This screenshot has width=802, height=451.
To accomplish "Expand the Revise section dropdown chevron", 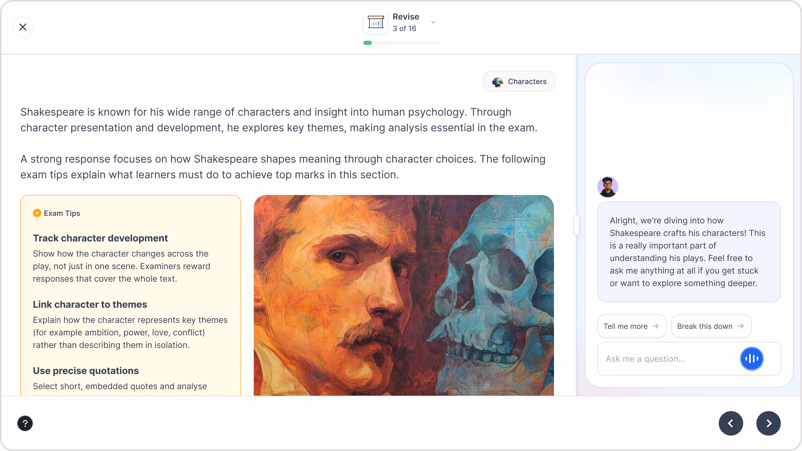I will tap(433, 22).
